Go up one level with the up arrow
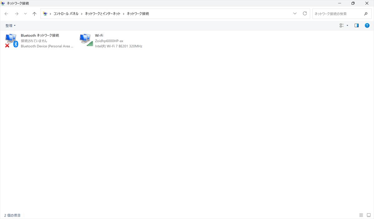The width and height of the screenshot is (374, 219). 35,14
